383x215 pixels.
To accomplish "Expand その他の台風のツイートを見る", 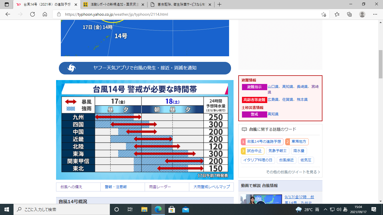I will click(293, 172).
